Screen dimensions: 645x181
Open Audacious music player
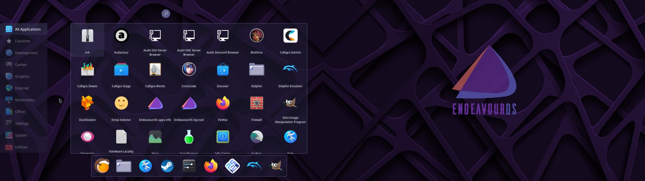click(x=121, y=40)
